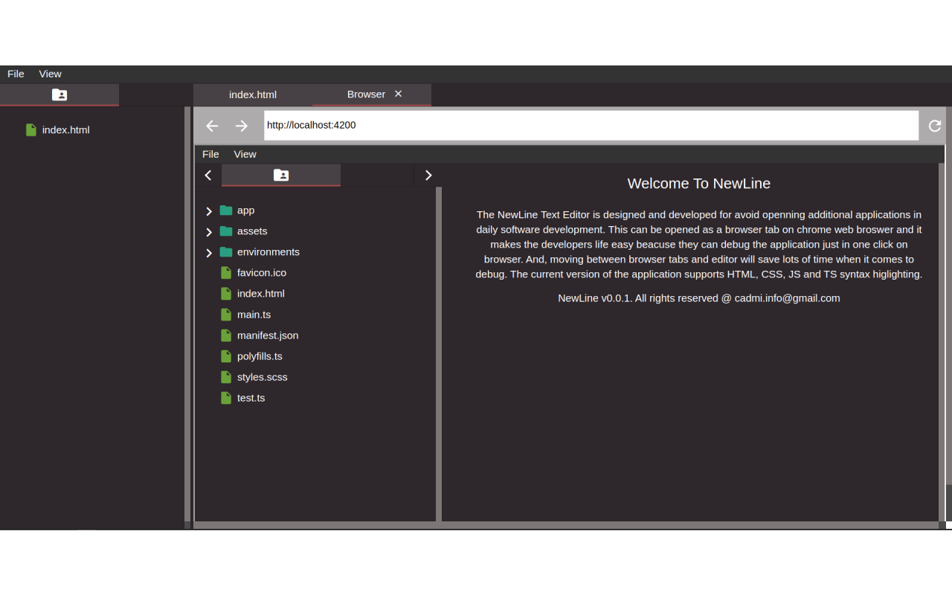Viewport: 952px width, 595px height.
Task: Click the file icon beside polyfills.ts
Action: 226,356
